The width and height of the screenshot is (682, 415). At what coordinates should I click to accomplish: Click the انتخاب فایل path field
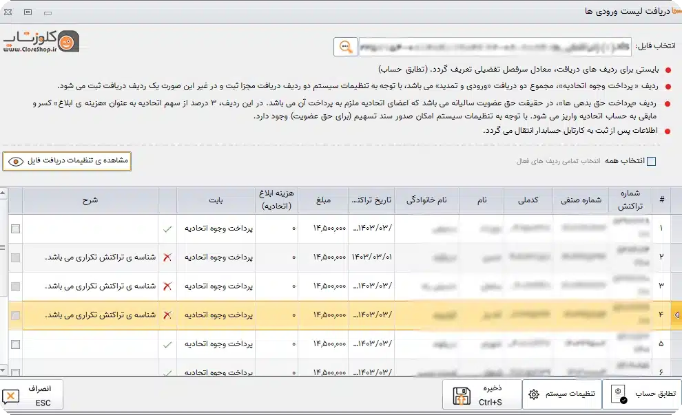pyautogui.click(x=495, y=47)
